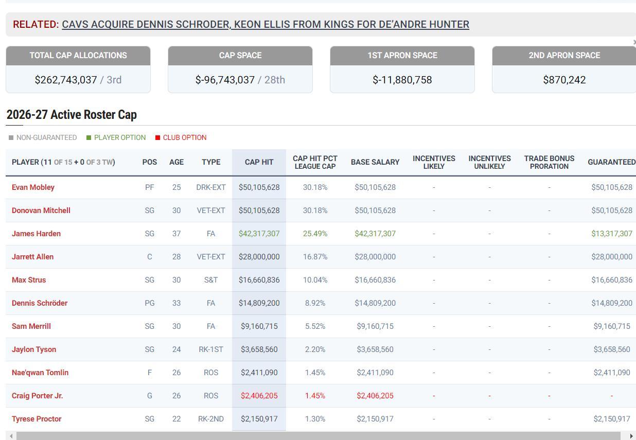Click the red Club Option legend swatch
636x440 pixels.
157,138
